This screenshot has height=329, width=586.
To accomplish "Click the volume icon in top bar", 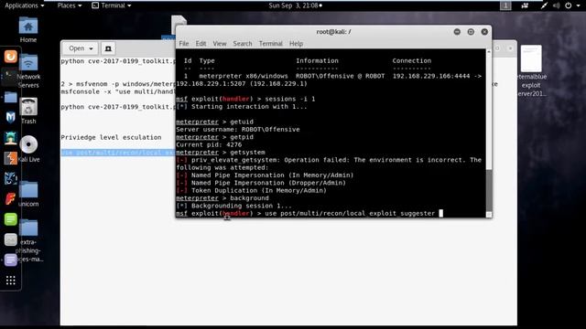I will [556, 5].
